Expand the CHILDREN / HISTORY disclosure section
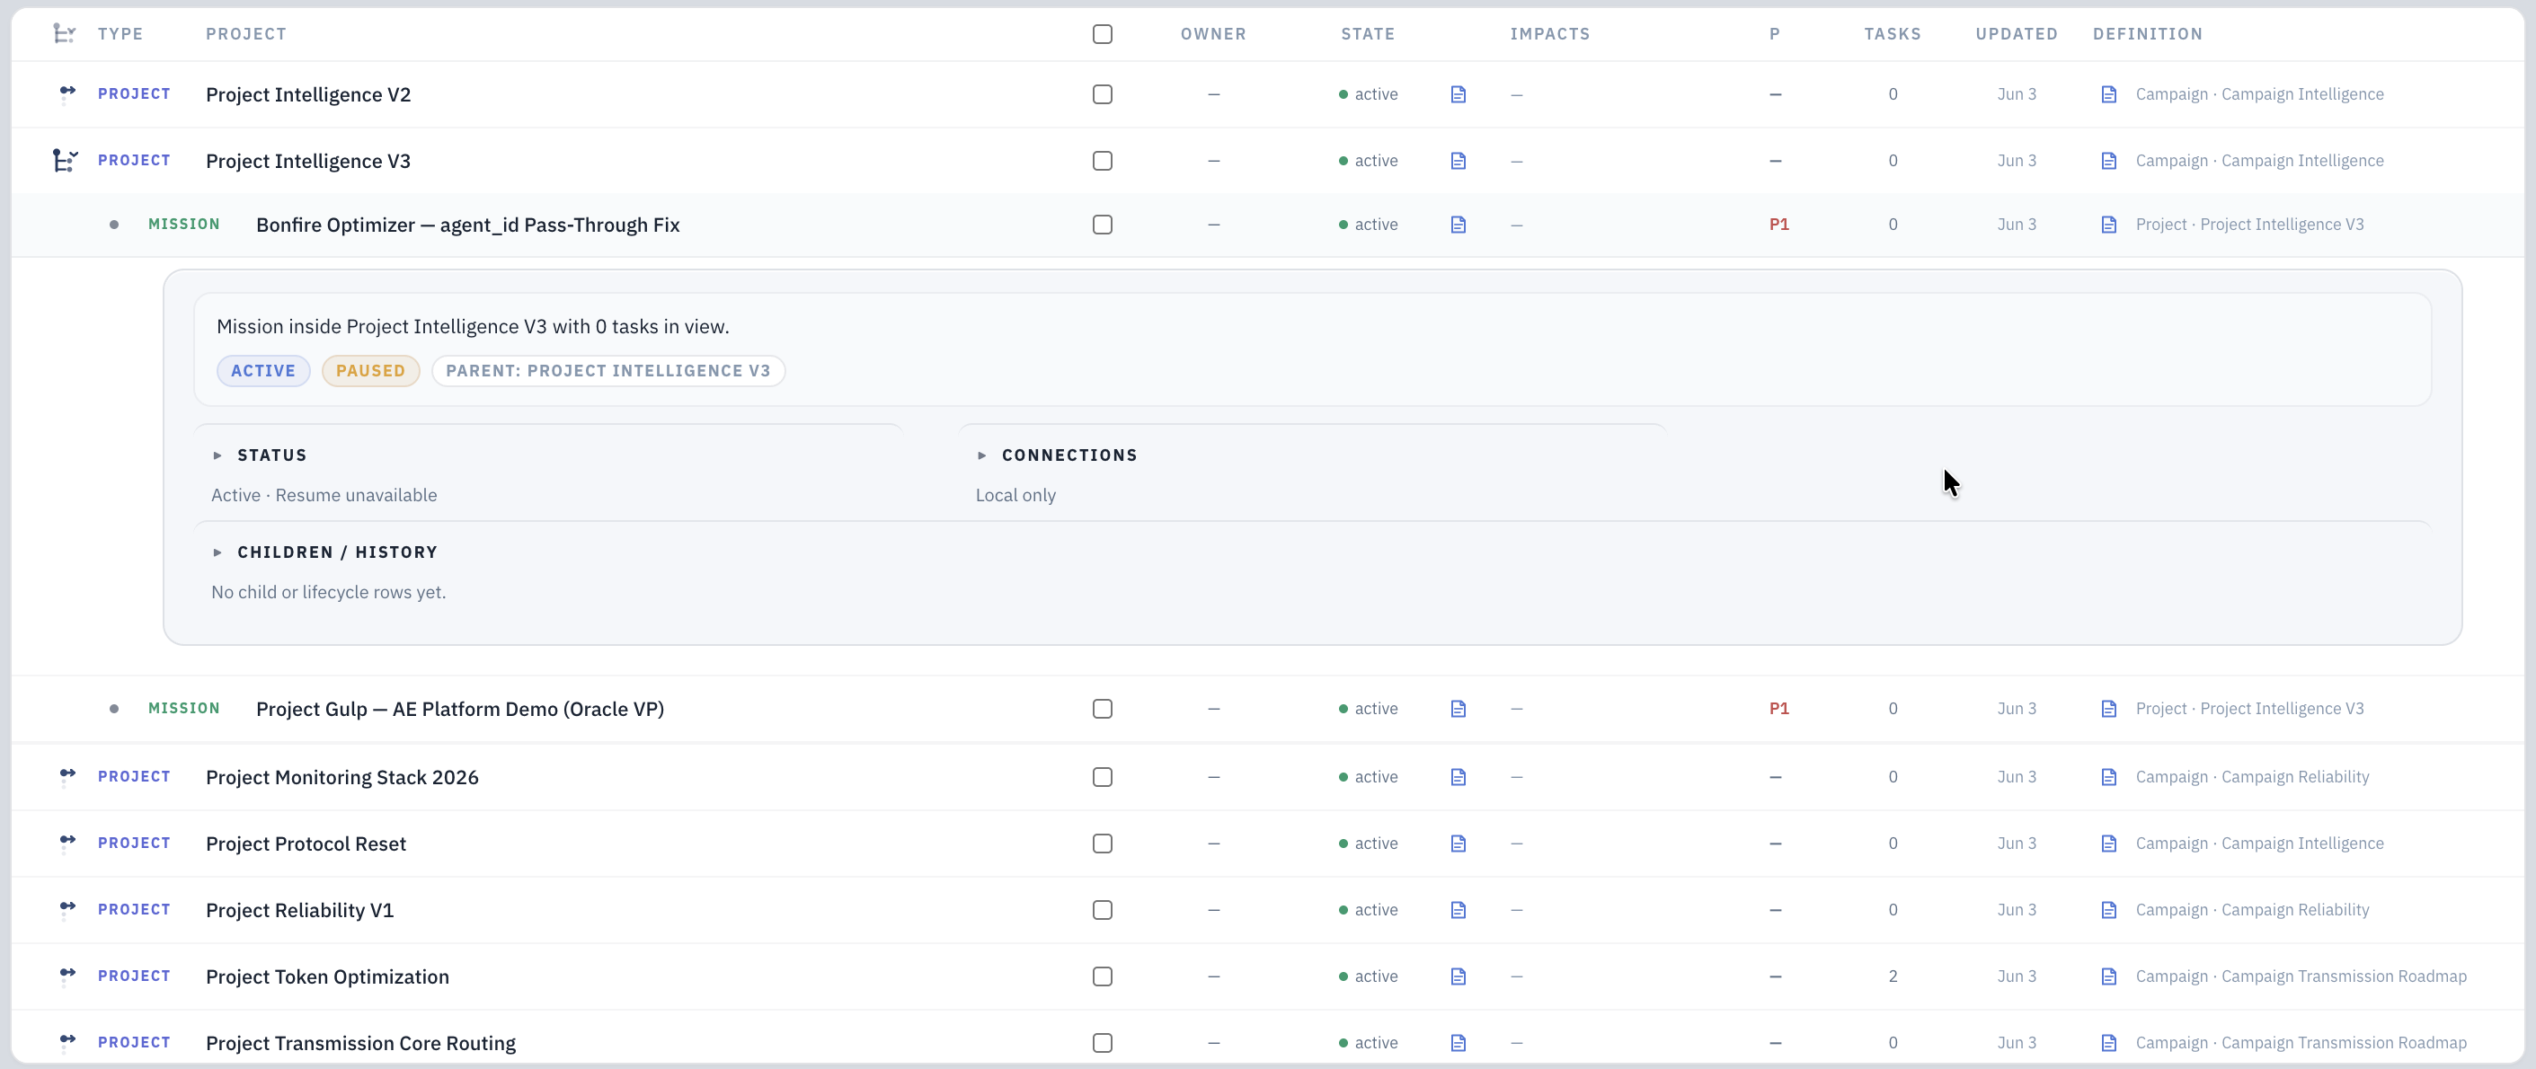 pyautogui.click(x=325, y=552)
